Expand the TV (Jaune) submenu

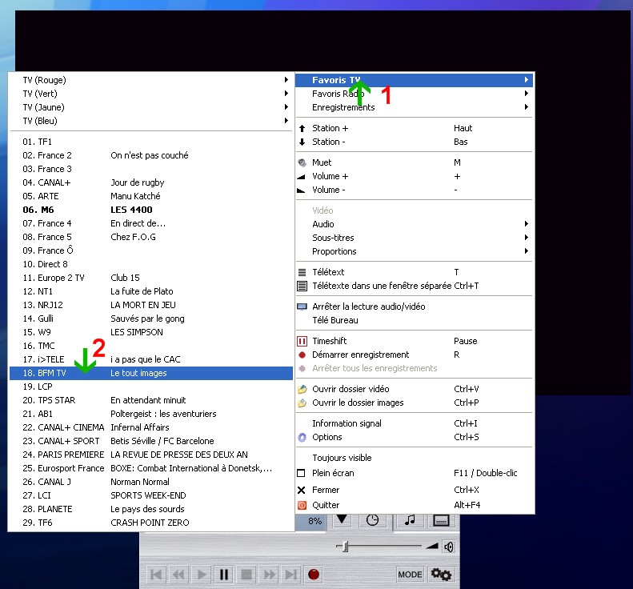[151, 107]
